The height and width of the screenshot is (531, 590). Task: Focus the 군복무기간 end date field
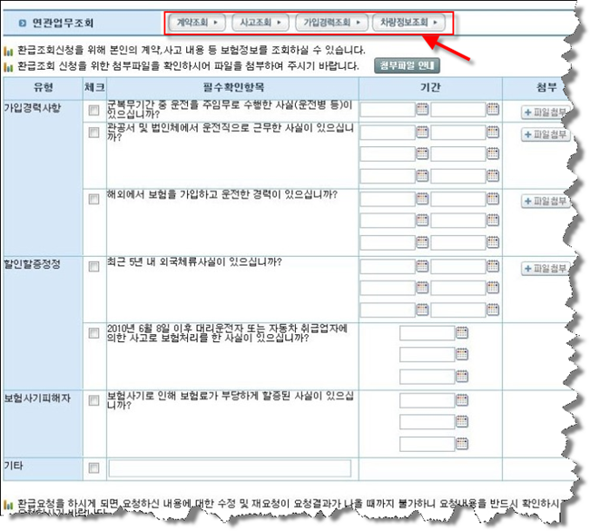click(457, 110)
